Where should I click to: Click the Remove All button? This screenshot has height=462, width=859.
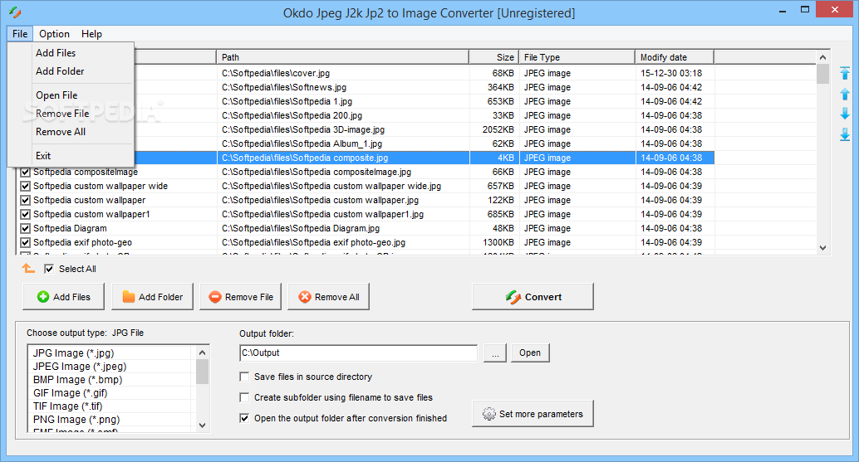click(x=329, y=297)
